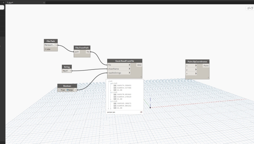Click the root List label in preview
The height and width of the screenshot is (144, 254).
[x=110, y=81]
